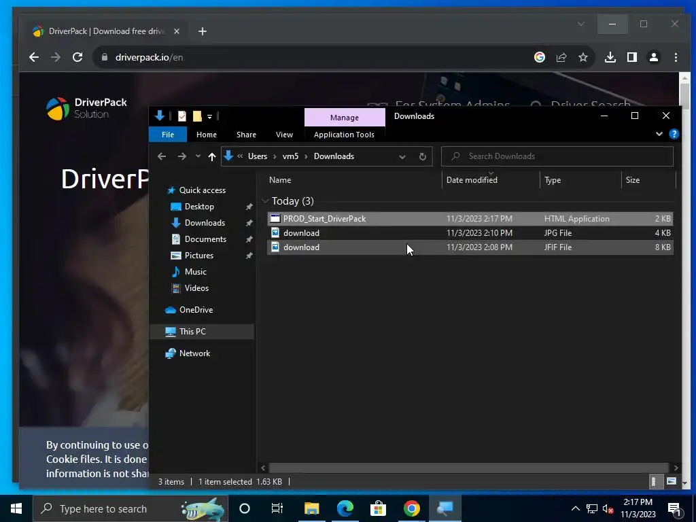This screenshot has height=522, width=696.
Task: Open Pictures in navigation pane
Action: (198, 256)
